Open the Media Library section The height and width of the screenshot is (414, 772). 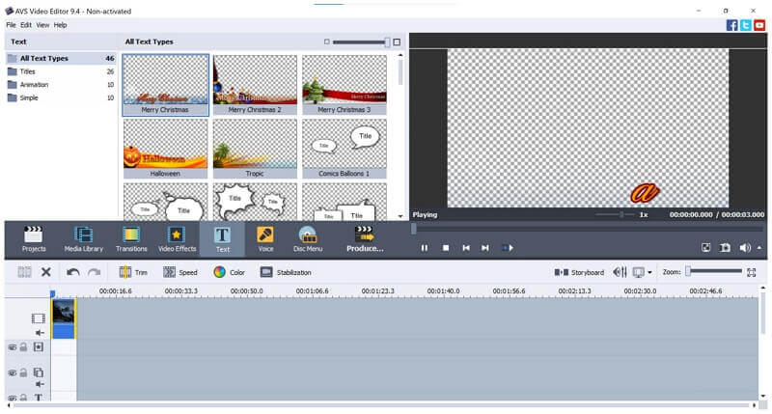point(84,239)
